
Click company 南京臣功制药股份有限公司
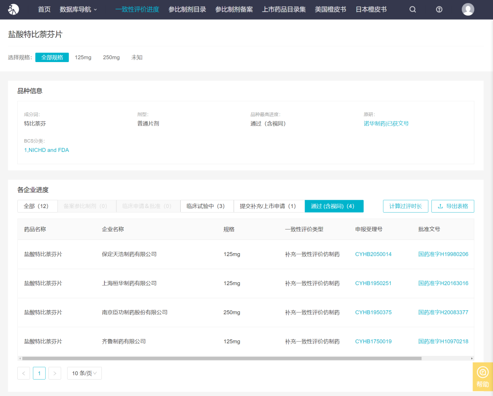point(135,312)
